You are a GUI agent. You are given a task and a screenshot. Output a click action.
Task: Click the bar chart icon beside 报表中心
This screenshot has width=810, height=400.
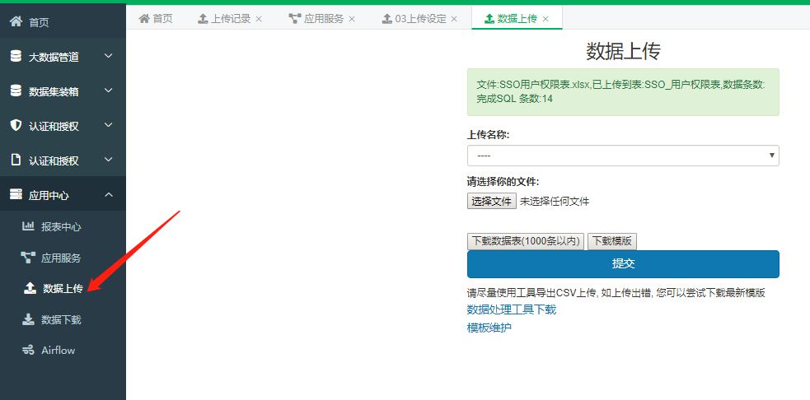coord(28,226)
